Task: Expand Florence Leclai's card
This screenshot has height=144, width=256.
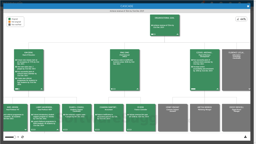Action: click(x=249, y=89)
